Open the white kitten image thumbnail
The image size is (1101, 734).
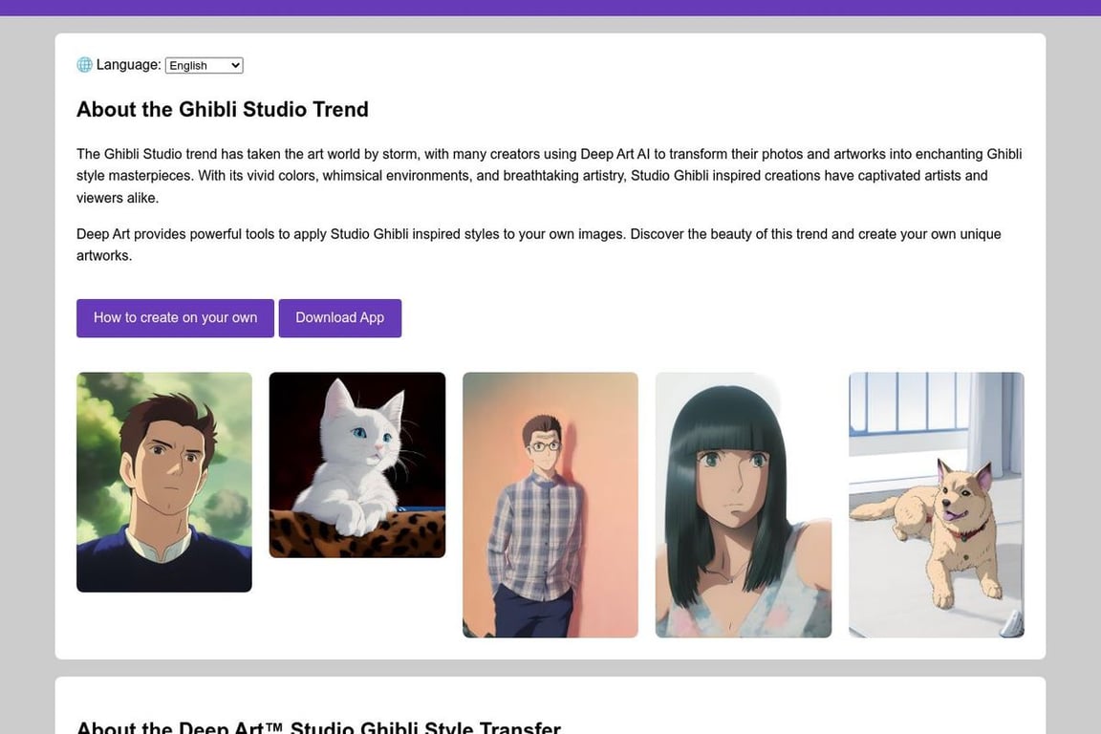357,465
